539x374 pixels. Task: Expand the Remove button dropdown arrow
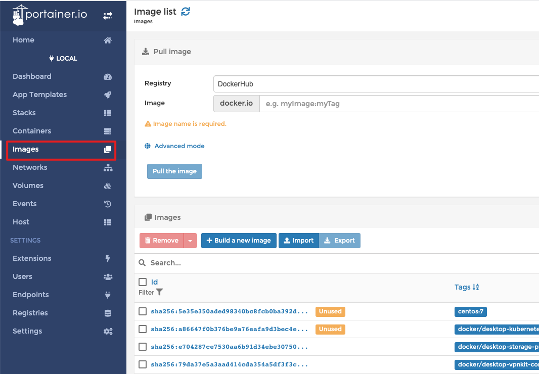tap(190, 241)
